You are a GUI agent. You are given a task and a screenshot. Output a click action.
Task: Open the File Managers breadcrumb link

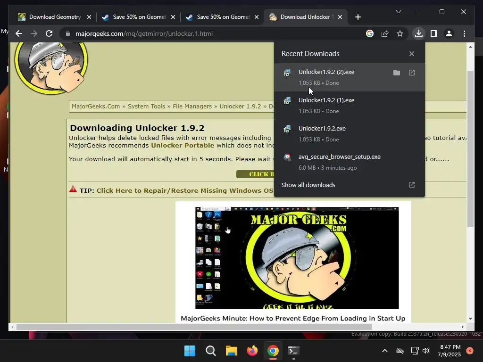pyautogui.click(x=192, y=106)
